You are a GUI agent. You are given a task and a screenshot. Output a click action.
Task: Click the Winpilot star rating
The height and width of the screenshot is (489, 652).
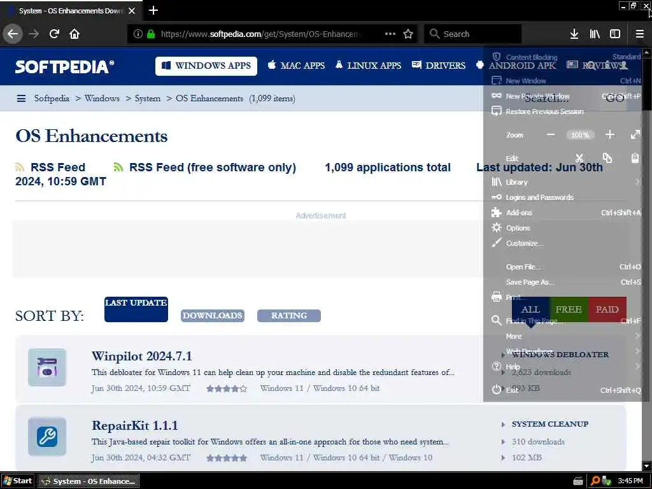coord(227,389)
